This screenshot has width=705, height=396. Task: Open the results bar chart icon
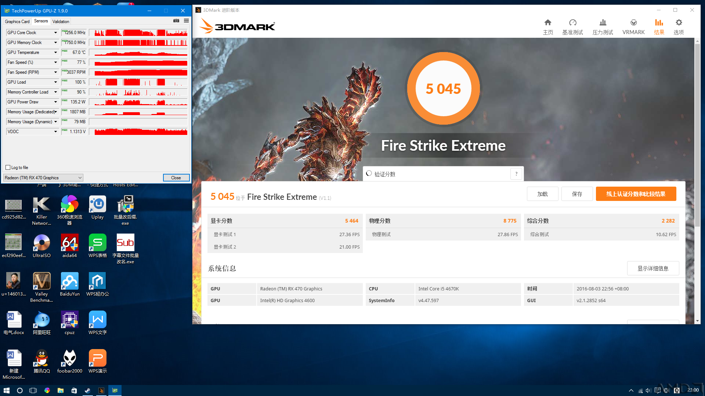tap(659, 23)
